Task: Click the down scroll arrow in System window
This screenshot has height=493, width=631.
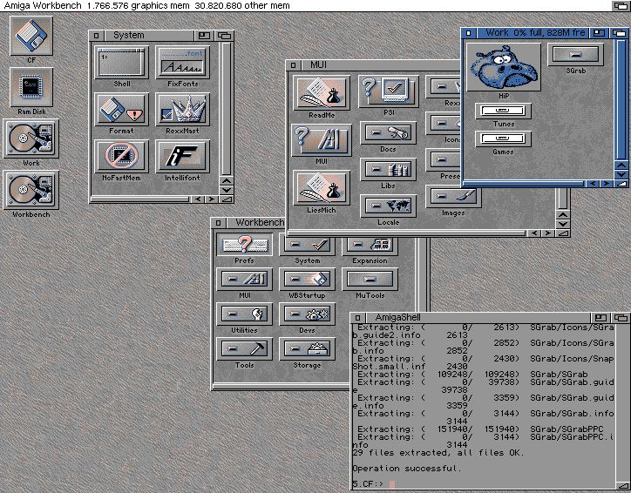Action: 227,191
